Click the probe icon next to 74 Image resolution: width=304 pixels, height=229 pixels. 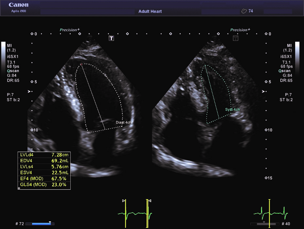[x=244, y=11]
